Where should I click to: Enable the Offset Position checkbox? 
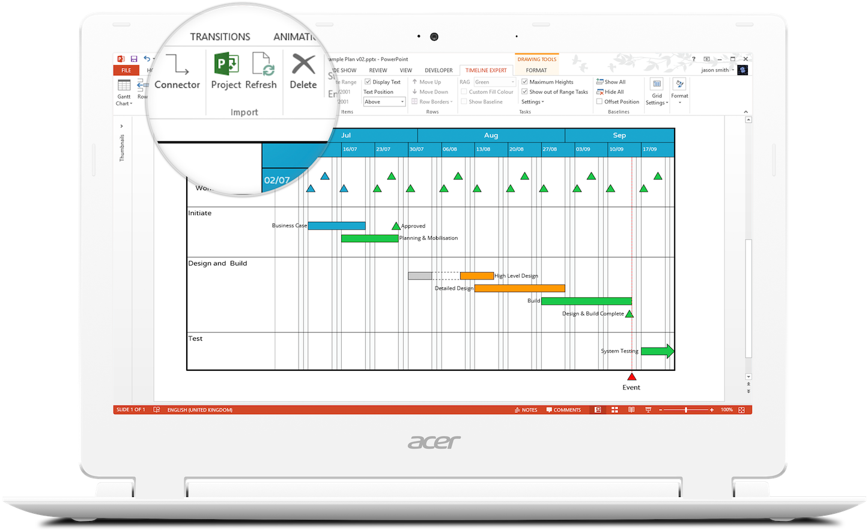point(599,102)
